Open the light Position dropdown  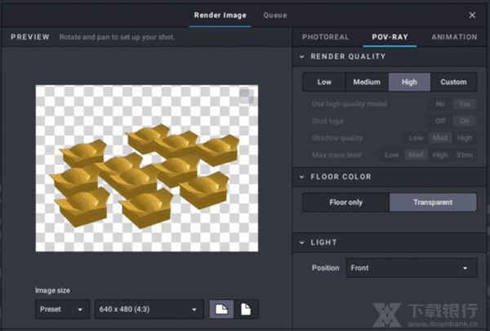coord(411,268)
